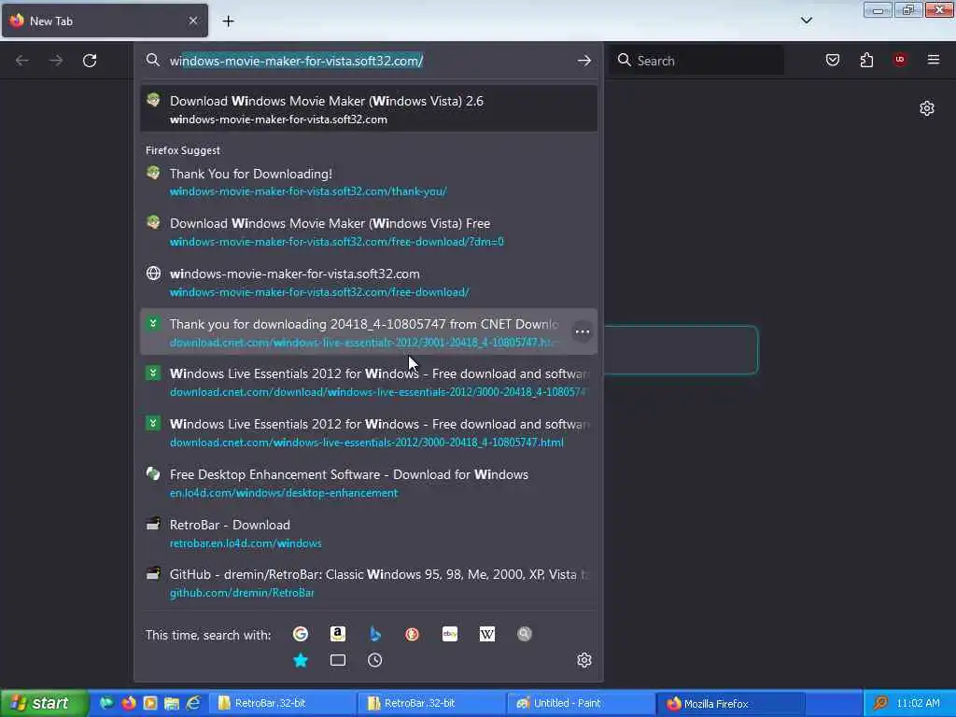Open new tab with plus button
956x717 pixels.
[x=228, y=21]
